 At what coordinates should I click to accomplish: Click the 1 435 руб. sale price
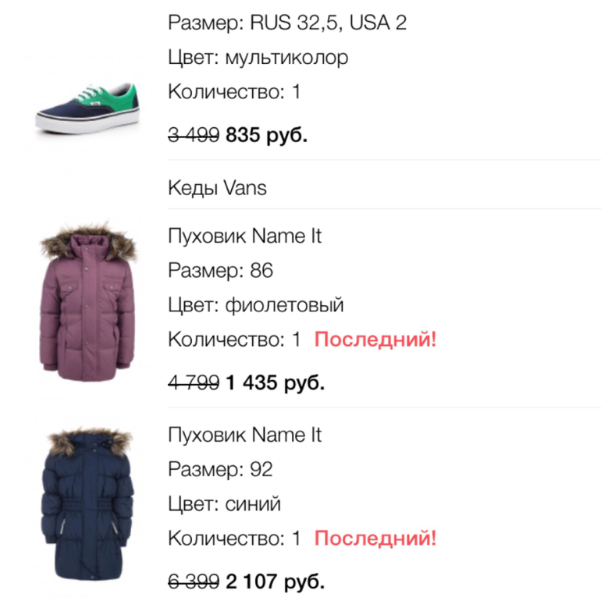[275, 383]
